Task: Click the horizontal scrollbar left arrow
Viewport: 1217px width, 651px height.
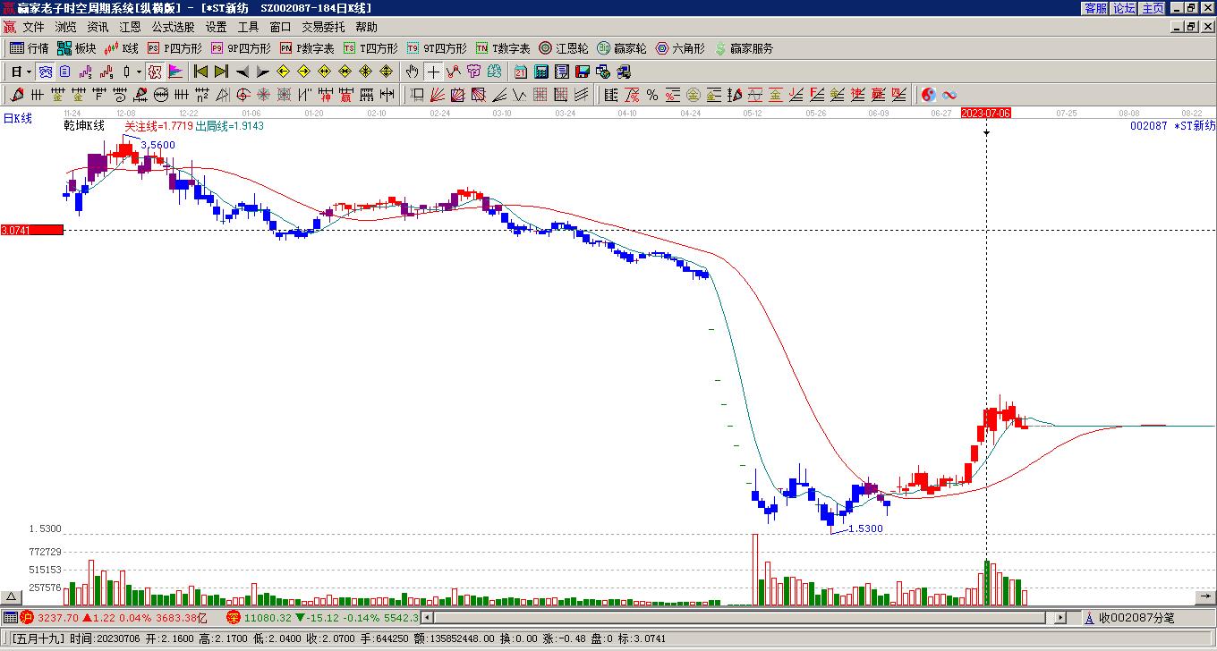Action: (427, 618)
